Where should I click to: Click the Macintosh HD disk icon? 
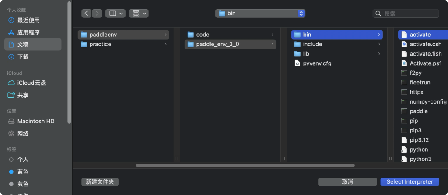click(11, 121)
